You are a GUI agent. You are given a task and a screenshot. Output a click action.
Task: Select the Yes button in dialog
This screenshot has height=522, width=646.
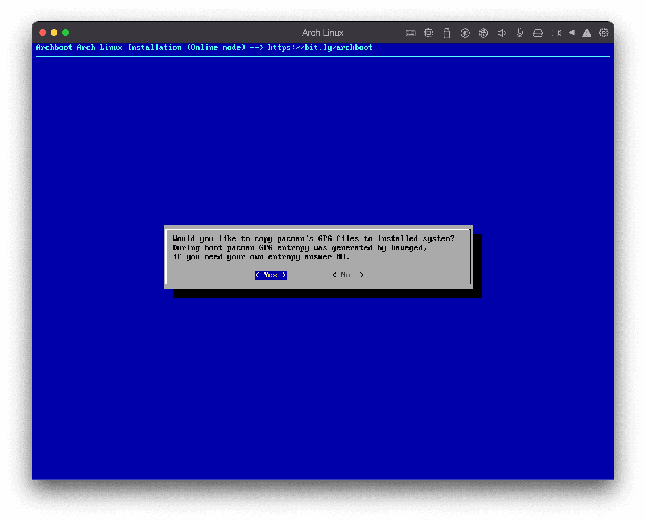click(270, 275)
